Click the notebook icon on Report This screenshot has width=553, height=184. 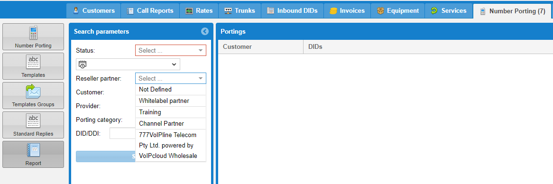[33, 150]
